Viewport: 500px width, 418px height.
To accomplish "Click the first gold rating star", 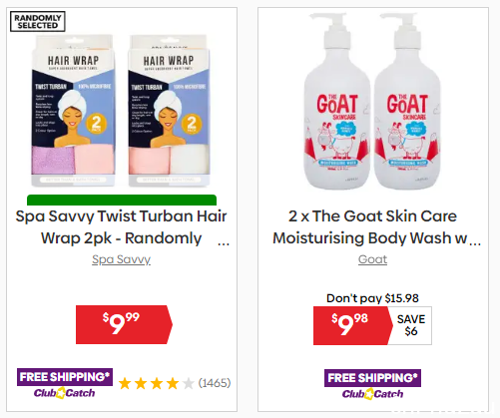I will (x=125, y=383).
